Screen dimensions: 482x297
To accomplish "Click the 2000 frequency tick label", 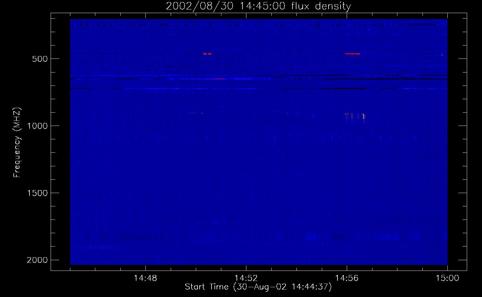I will pyautogui.click(x=37, y=260).
